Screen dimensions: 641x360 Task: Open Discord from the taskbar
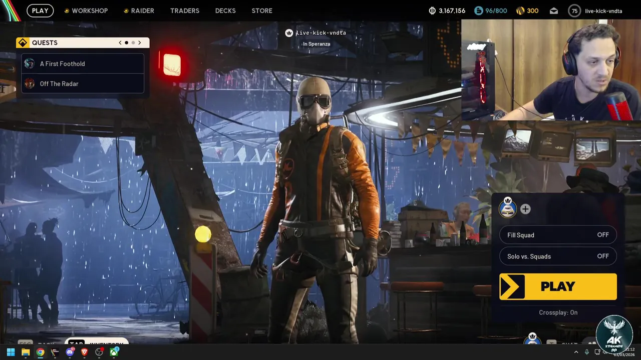(70, 352)
